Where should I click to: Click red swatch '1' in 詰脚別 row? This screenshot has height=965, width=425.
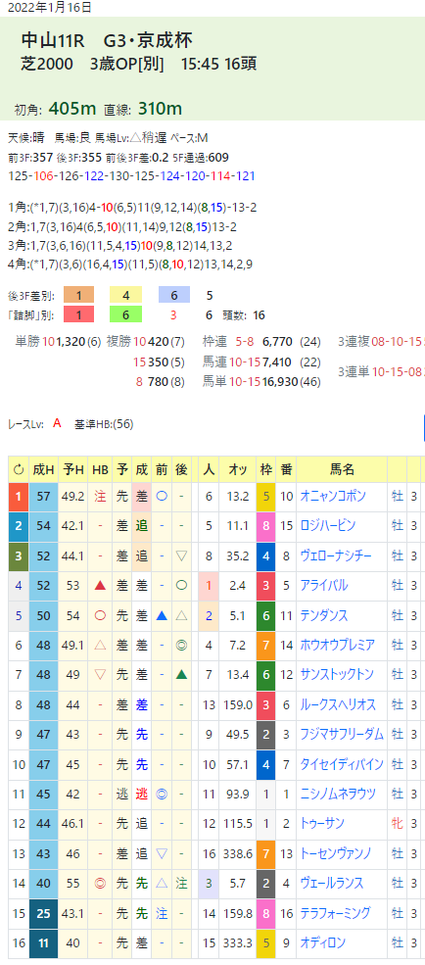[78, 314]
